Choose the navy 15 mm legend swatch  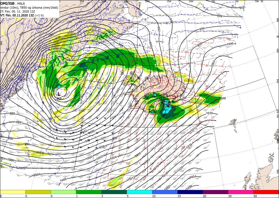190,192
